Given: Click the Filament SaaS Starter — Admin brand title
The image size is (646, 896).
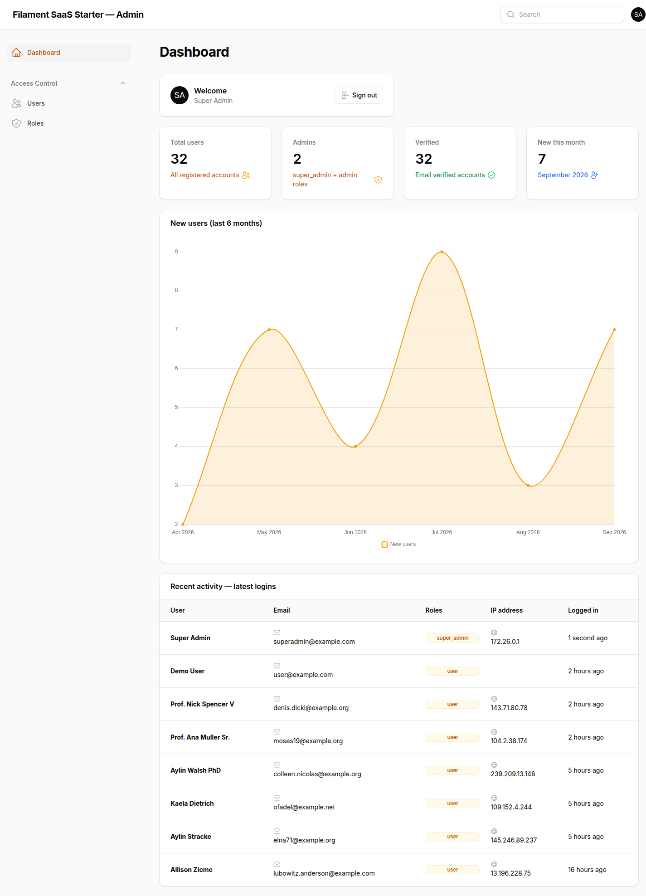Looking at the screenshot, I should click(78, 15).
